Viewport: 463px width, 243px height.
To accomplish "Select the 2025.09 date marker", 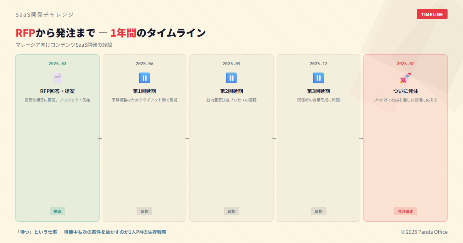I will (231, 64).
